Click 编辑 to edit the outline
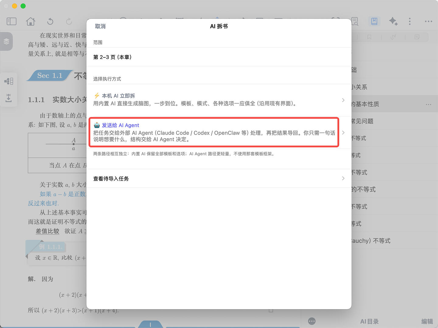This screenshot has width=438, height=328. (x=427, y=321)
